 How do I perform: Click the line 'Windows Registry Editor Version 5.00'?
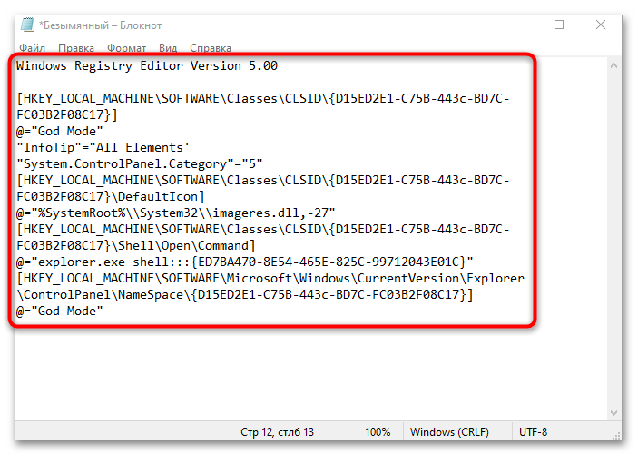147,66
